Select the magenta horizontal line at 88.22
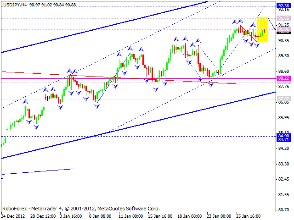294x220 pixels. click(138, 78)
